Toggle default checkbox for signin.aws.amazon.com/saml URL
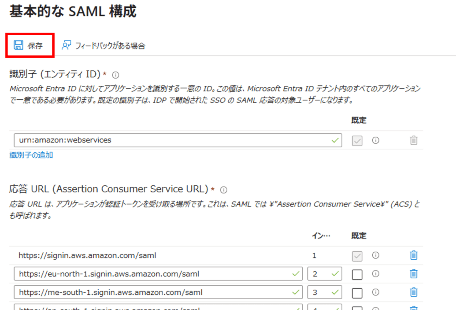 pyautogui.click(x=357, y=256)
